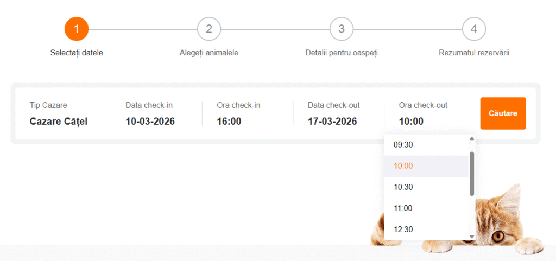Image resolution: width=556 pixels, height=261 pixels.
Task: Pick 11:00 in the time dropdown
Action: tap(403, 208)
